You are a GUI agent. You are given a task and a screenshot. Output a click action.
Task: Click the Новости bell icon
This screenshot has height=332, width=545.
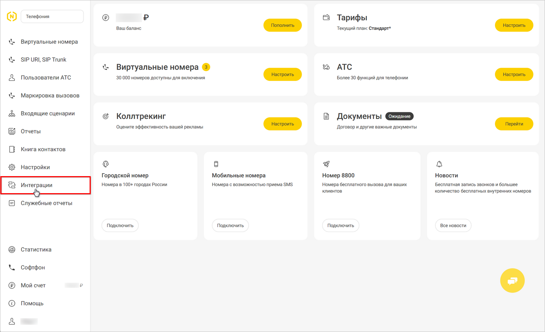(x=439, y=164)
